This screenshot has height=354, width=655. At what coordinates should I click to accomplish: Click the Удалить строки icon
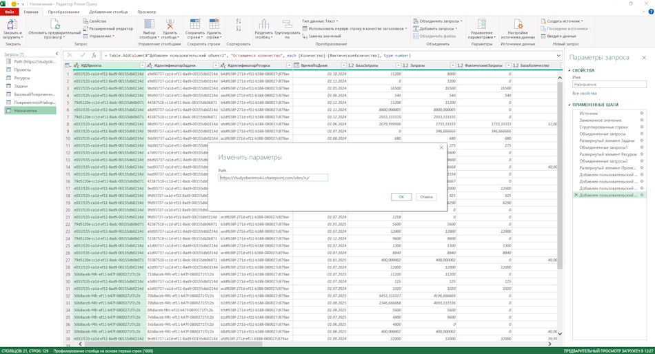(x=214, y=24)
